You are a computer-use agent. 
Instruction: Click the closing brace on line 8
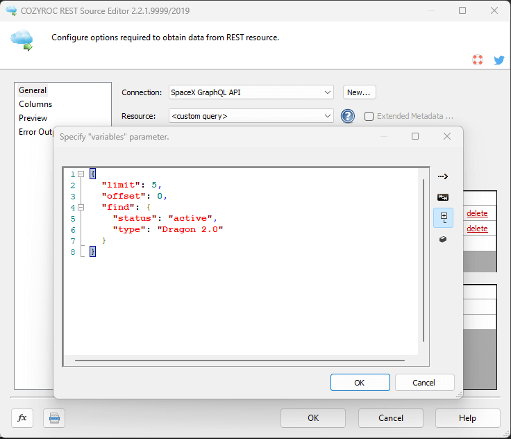(93, 251)
